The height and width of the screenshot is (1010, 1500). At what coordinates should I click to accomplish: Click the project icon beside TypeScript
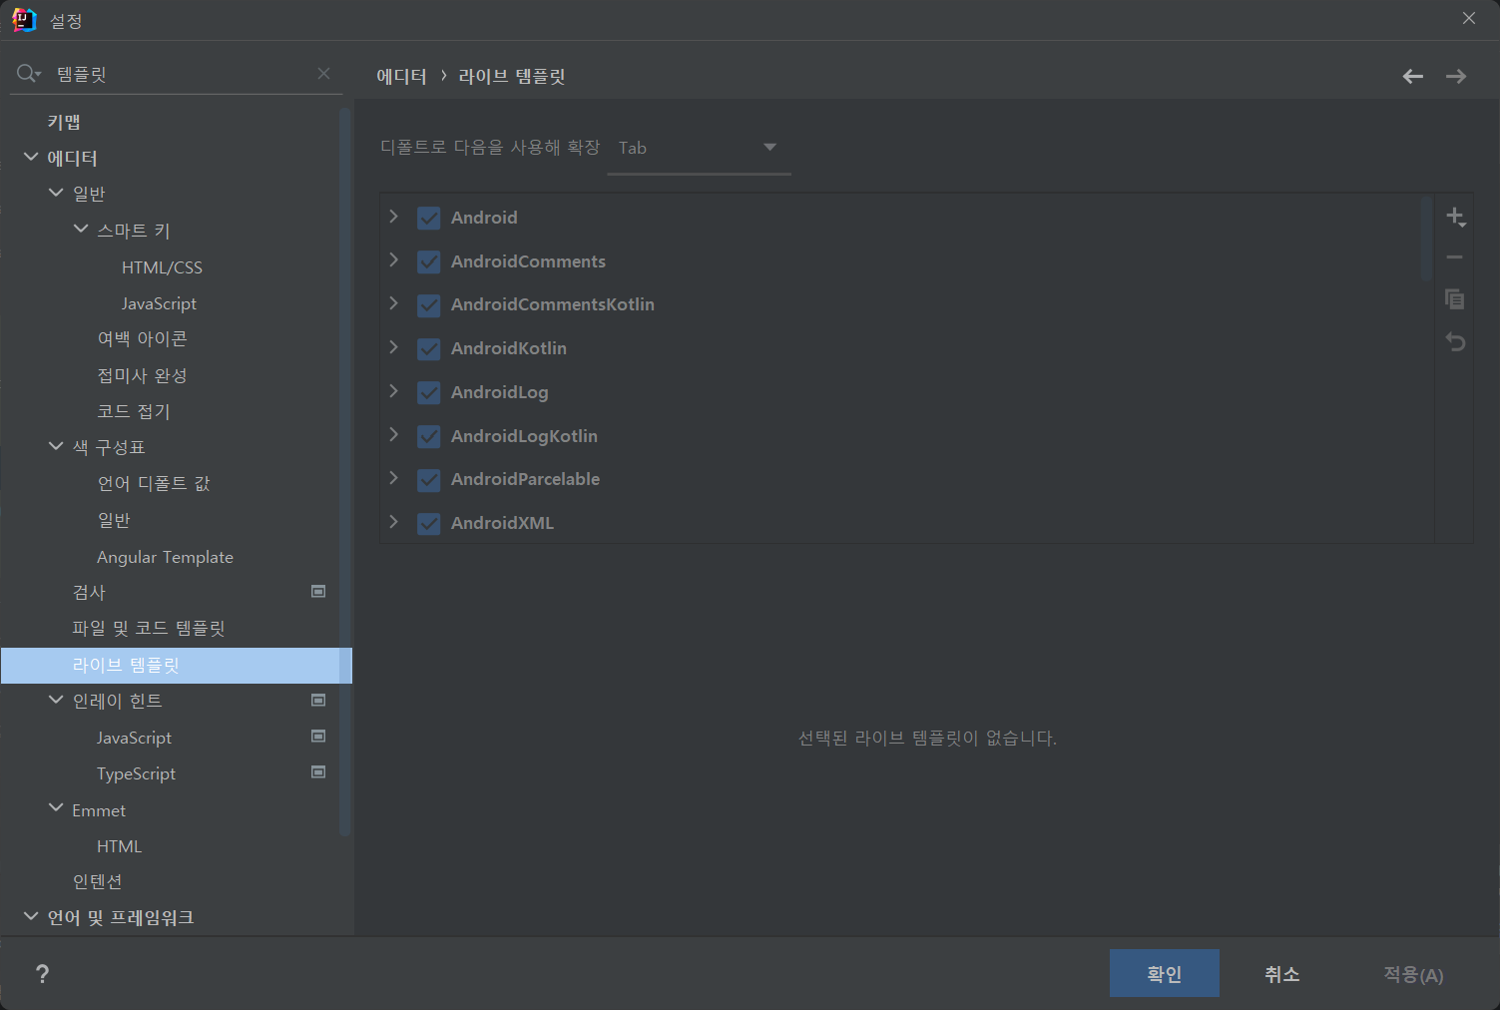pos(318,771)
